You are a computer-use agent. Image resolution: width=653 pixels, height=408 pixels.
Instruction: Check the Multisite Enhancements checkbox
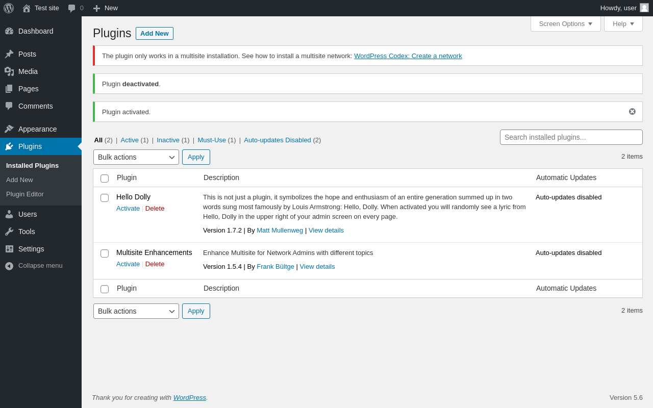pos(105,253)
